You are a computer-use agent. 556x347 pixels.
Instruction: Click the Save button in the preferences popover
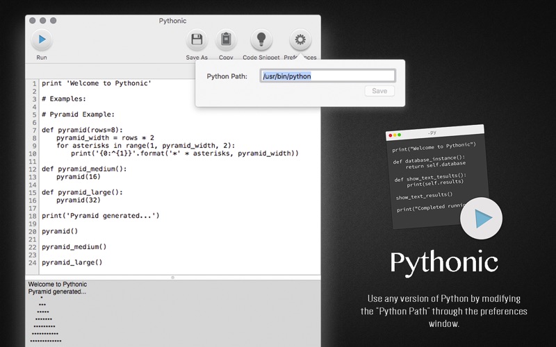pos(379,91)
